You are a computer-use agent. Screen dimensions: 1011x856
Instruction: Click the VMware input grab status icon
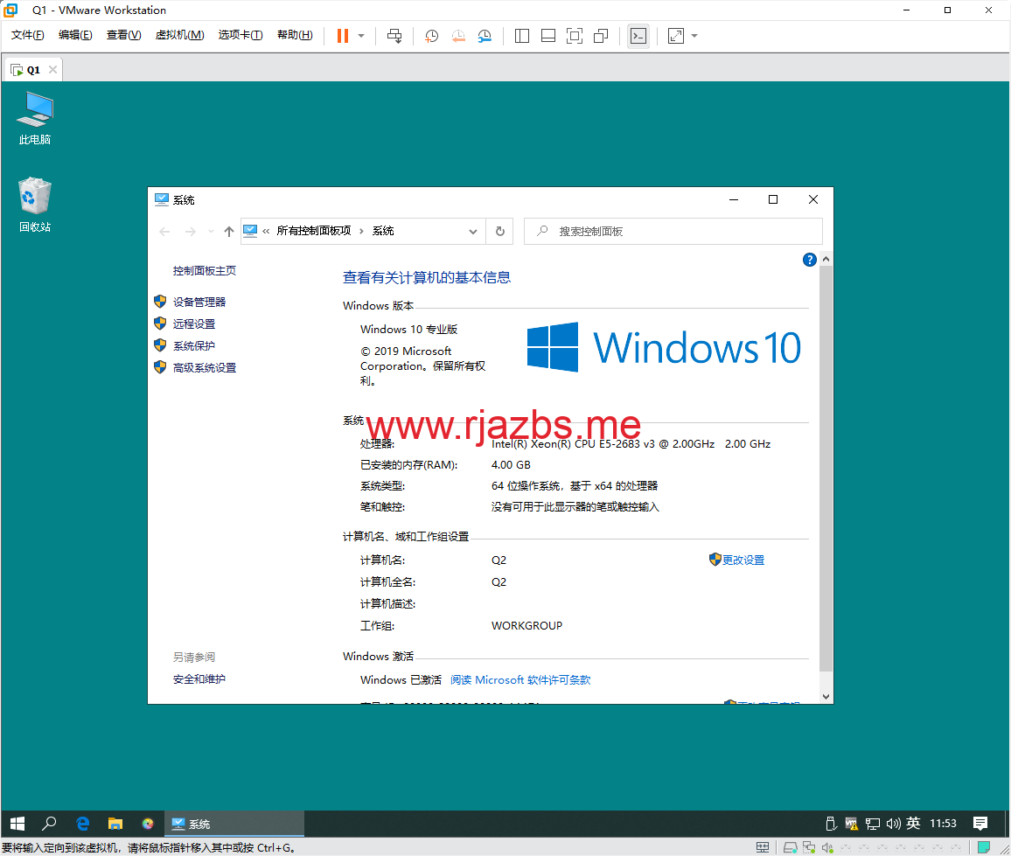[763, 847]
